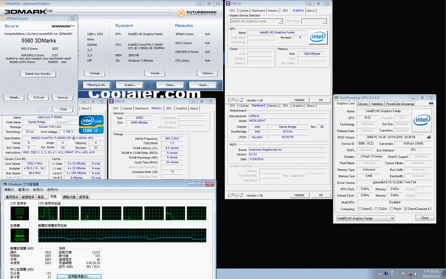Click the Intel Core i7 inside badge
This screenshot has height=279, width=446.
click(91, 124)
